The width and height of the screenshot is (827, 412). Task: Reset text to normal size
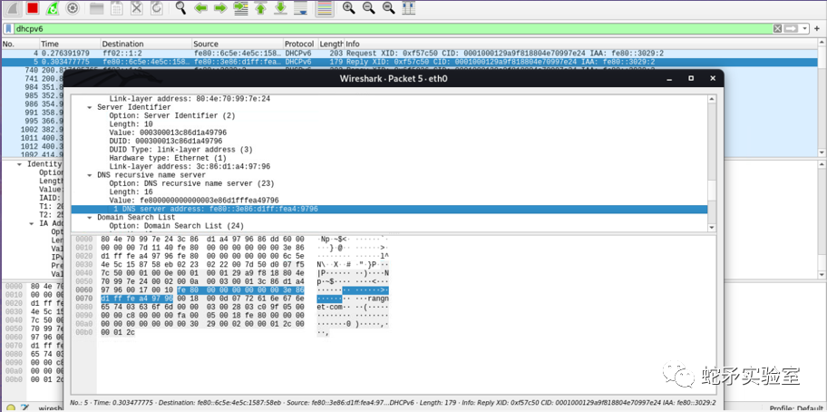pos(388,8)
